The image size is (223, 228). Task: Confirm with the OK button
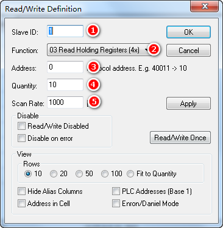188,32
